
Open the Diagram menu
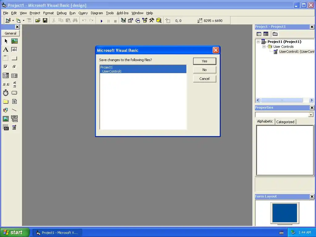pyautogui.click(x=97, y=13)
